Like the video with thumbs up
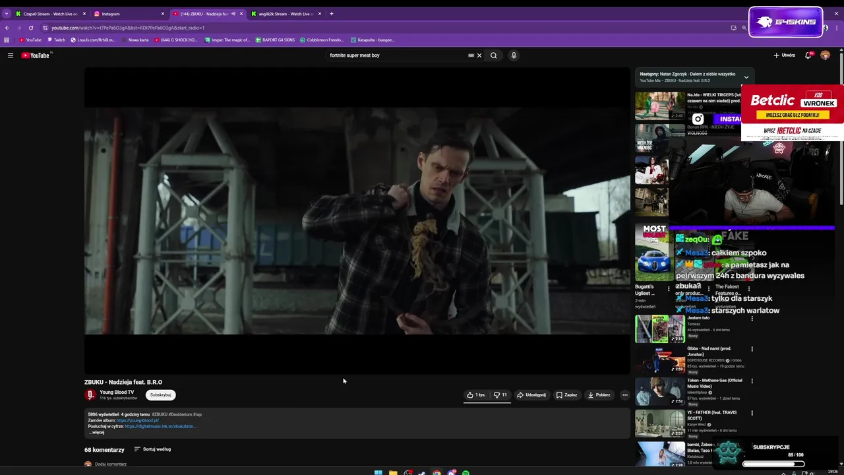 476,395
